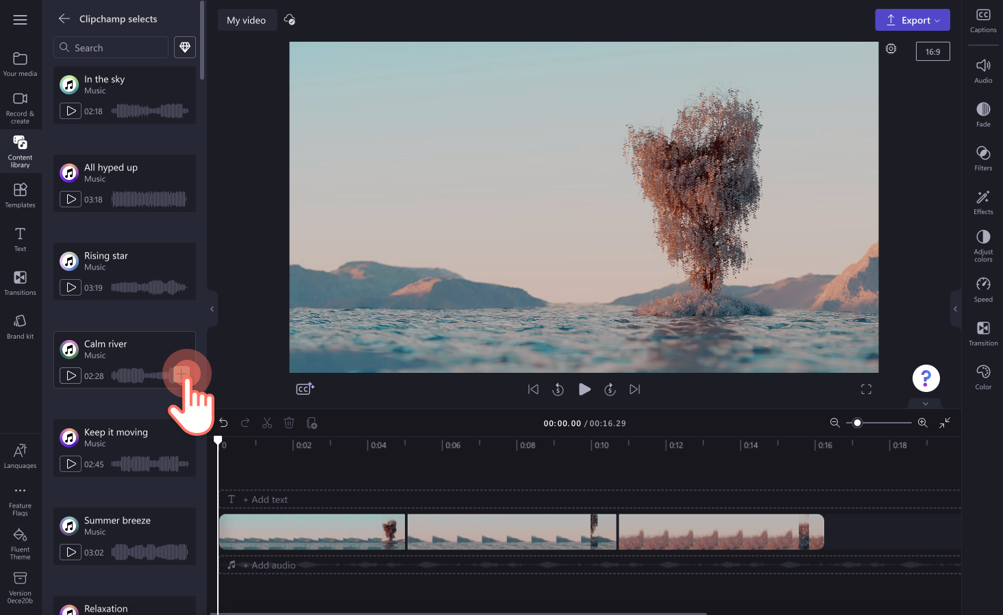Viewport: 1003px width, 615px height.
Task: Preview In the sky music track
Action: [x=71, y=111]
